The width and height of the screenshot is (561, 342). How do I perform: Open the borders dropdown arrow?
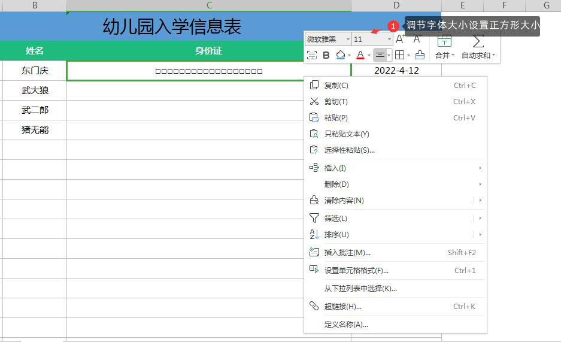pyautogui.click(x=408, y=56)
